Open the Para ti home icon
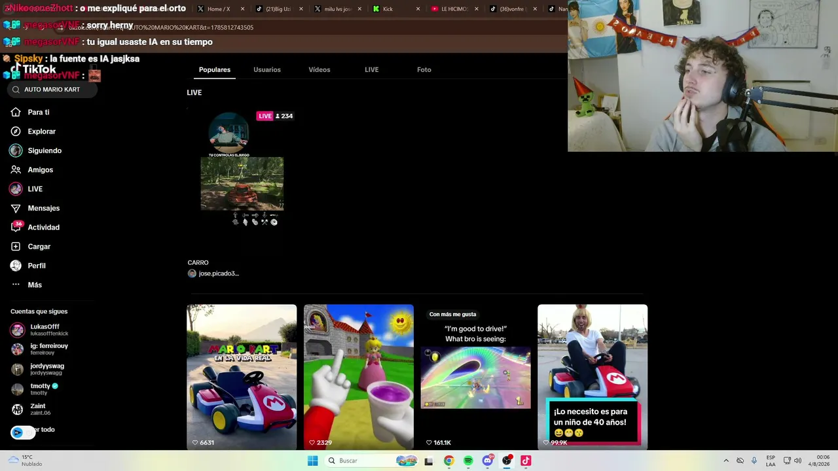Screen dimensions: 838x471 tap(16, 113)
